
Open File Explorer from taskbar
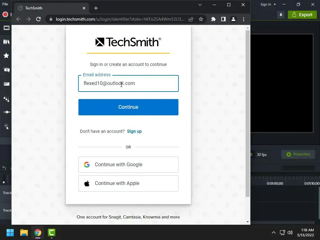(x=24, y=232)
